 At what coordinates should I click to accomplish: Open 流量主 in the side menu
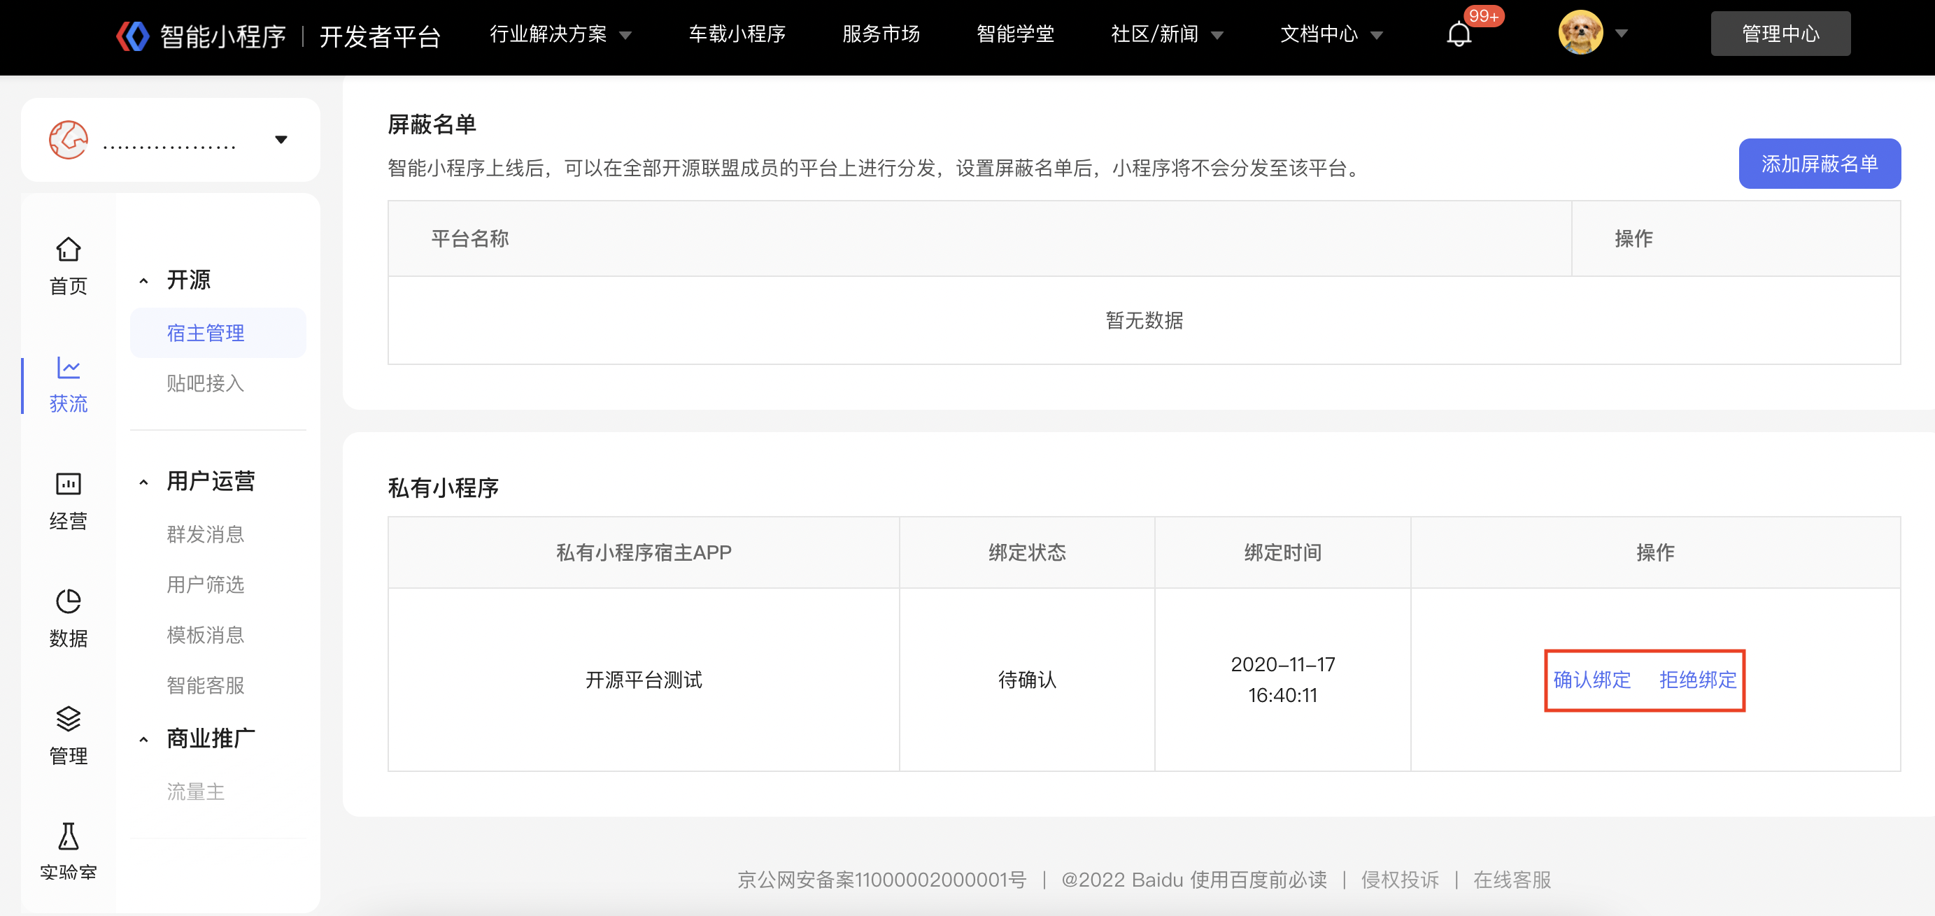(195, 792)
